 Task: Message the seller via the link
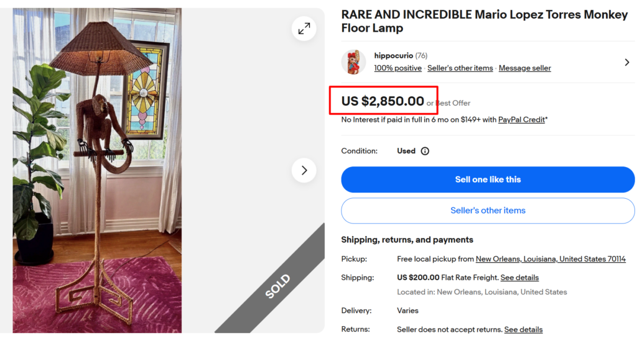(524, 68)
